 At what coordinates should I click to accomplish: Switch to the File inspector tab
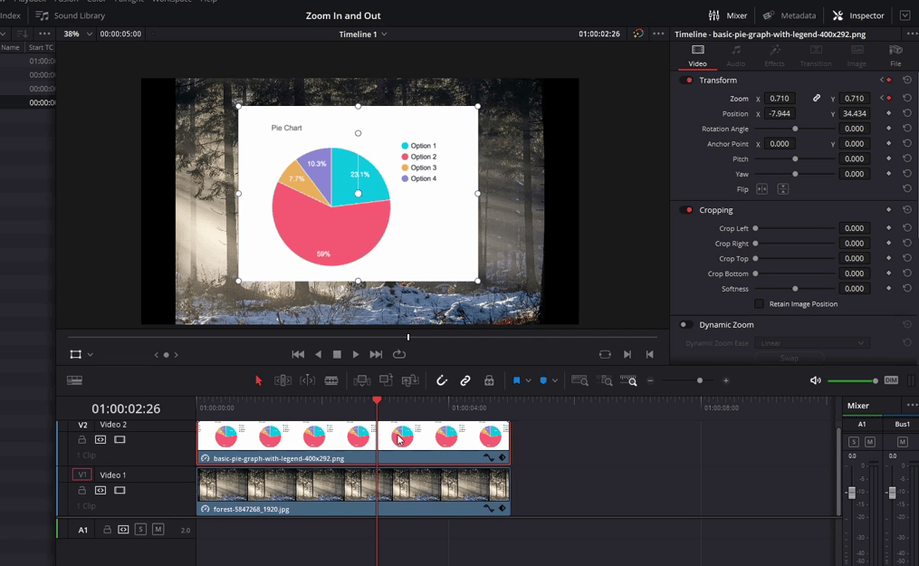(x=895, y=55)
